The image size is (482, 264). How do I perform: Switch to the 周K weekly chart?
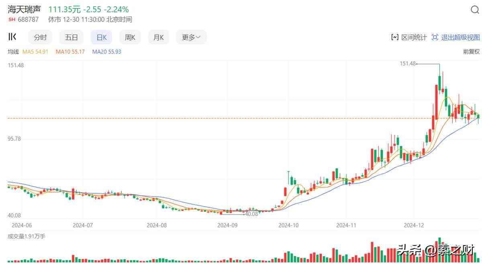pos(130,37)
